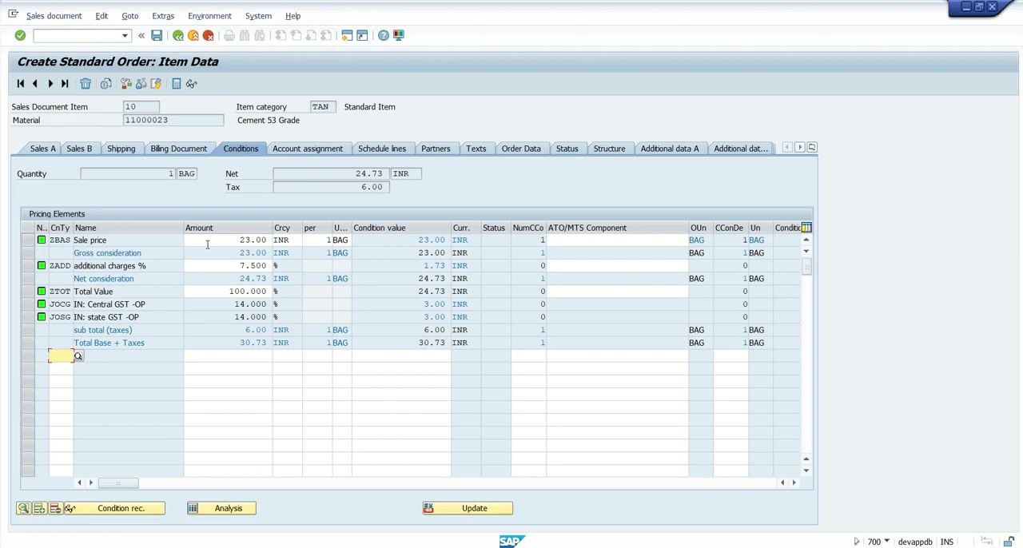Image resolution: width=1023 pixels, height=548 pixels.
Task: Click devappdb server name in status bar
Action: pyautogui.click(x=915, y=542)
